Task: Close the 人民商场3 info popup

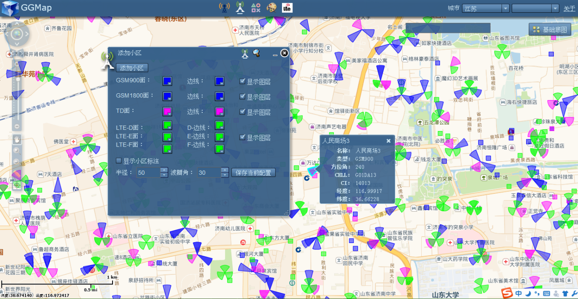Action: [389, 141]
